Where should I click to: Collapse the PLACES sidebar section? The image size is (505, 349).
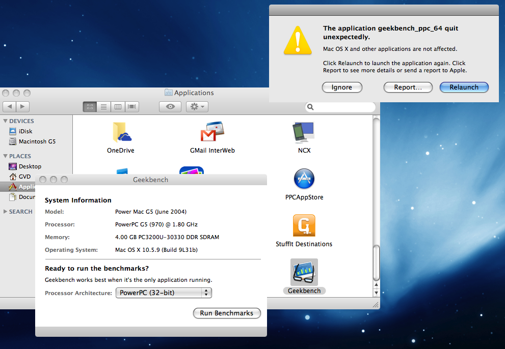click(x=5, y=156)
